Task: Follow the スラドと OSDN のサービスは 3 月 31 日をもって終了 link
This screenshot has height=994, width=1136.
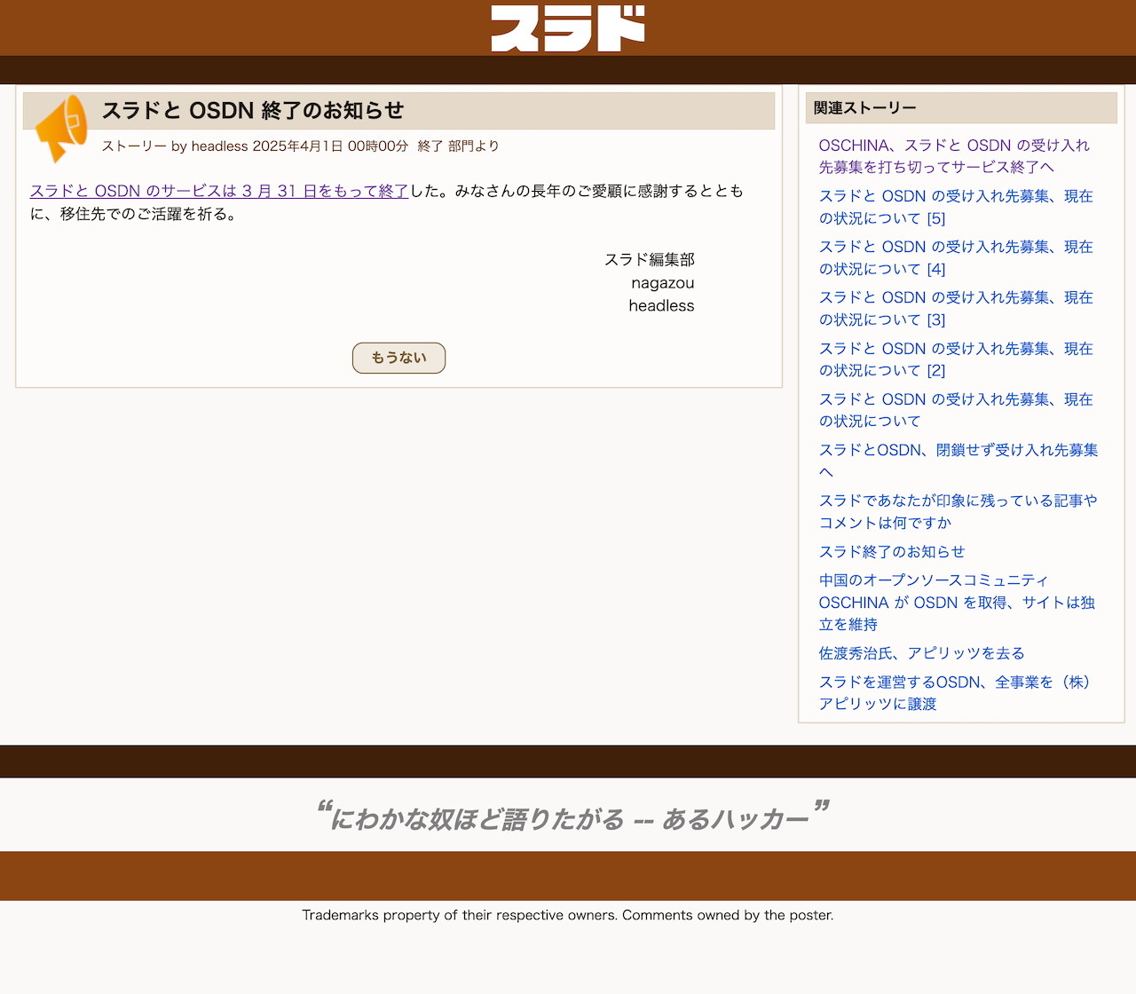Action: (x=219, y=191)
